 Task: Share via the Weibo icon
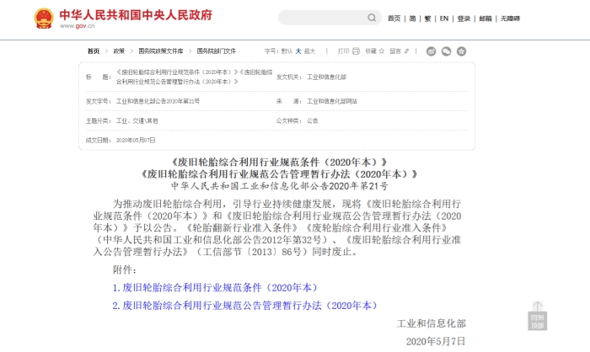click(x=432, y=51)
